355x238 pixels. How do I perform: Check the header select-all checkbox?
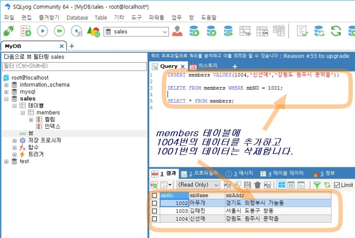(154, 195)
